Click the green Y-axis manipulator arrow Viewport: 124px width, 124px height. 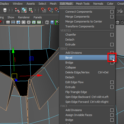point(13,50)
